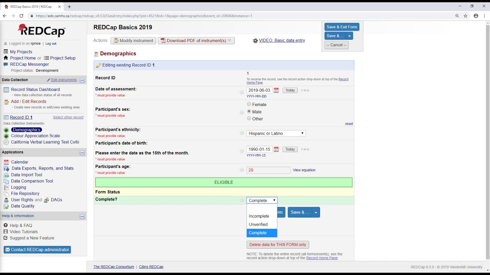Click the Calendar application icon in sidebar

(6, 162)
